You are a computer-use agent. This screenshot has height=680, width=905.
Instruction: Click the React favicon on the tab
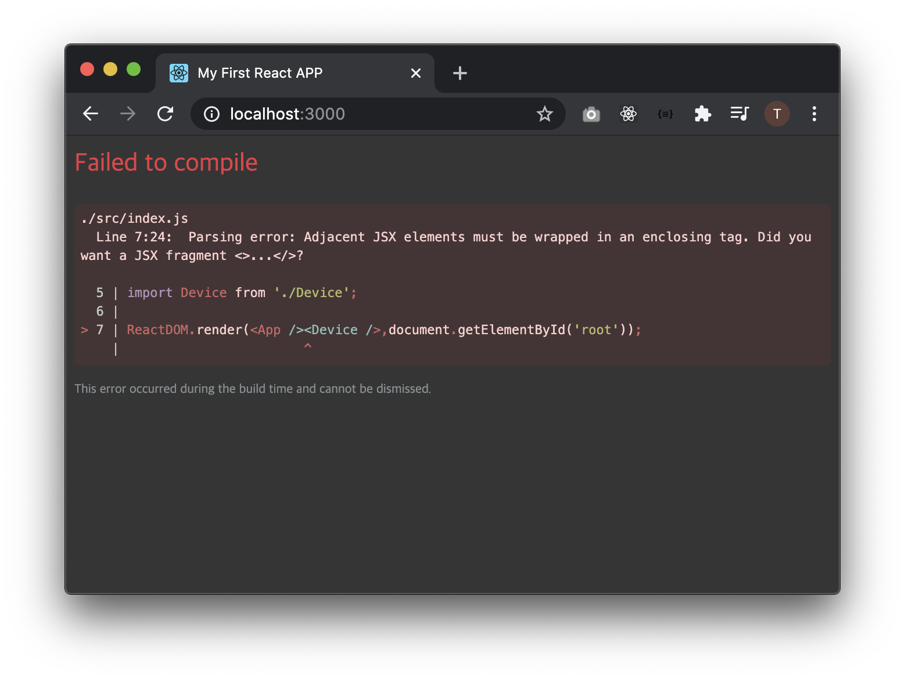[x=179, y=73]
